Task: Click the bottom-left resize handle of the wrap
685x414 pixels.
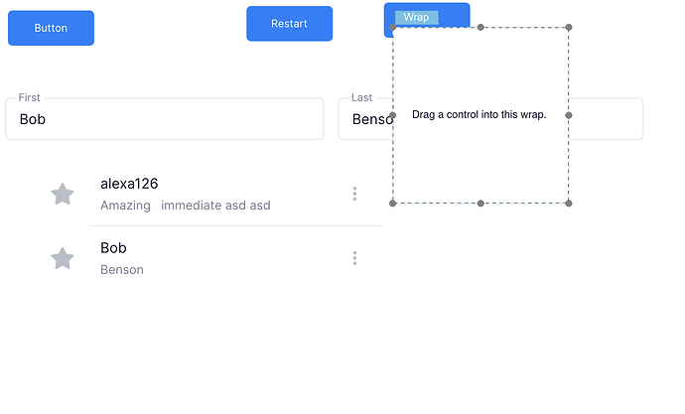Action: [393, 203]
